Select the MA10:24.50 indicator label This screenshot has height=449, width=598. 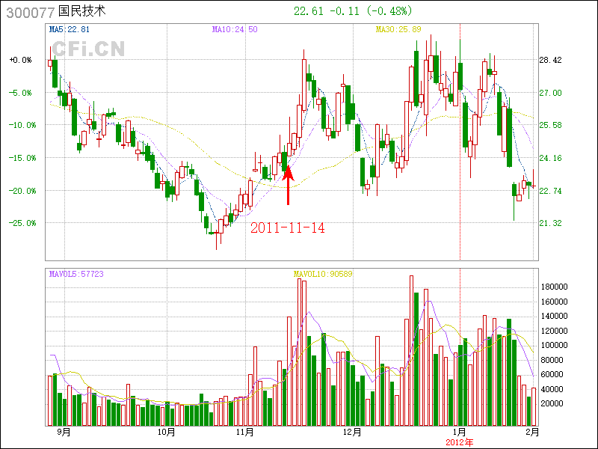point(235,29)
